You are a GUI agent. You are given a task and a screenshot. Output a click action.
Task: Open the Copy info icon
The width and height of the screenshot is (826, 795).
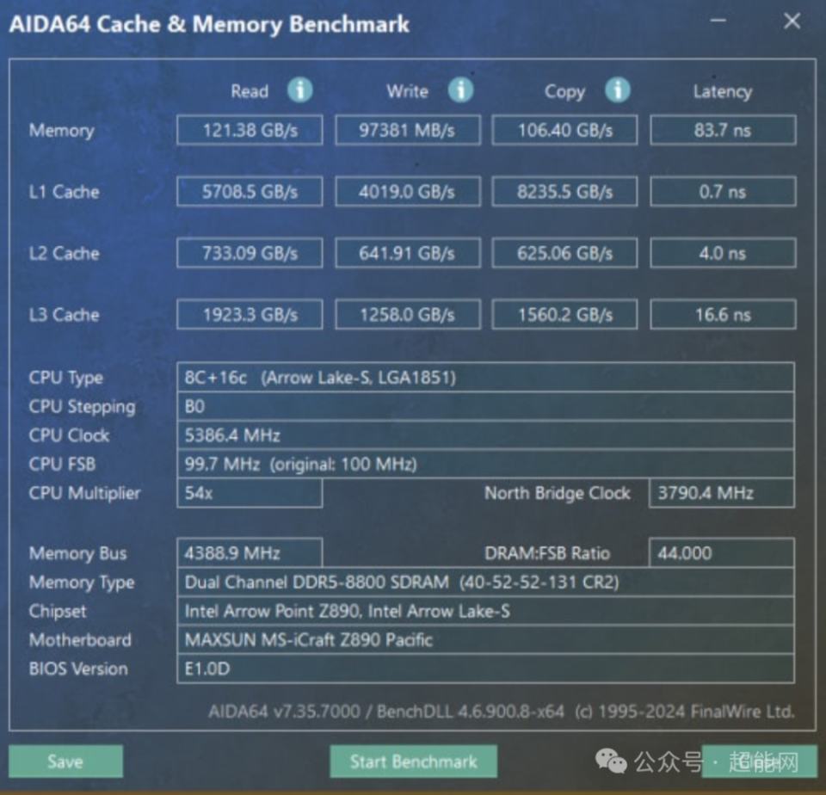coord(618,90)
